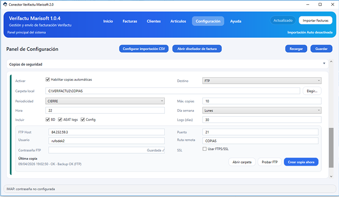Image resolution: width=339 pixels, height=197 pixels.
Task: Open the Ayuda tab
Action: pyautogui.click(x=236, y=21)
